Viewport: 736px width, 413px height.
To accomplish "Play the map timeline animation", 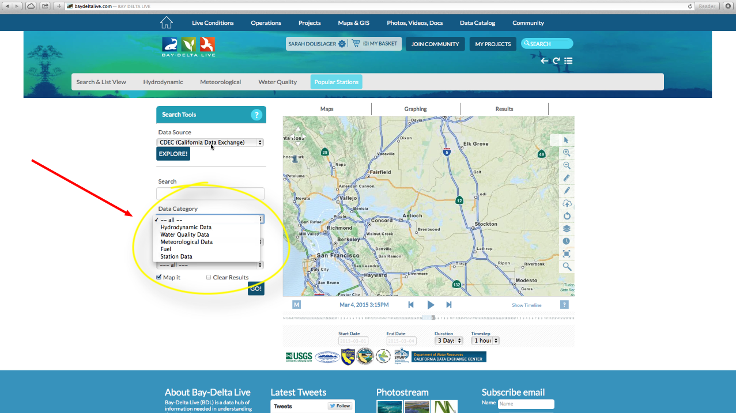I will (x=431, y=305).
